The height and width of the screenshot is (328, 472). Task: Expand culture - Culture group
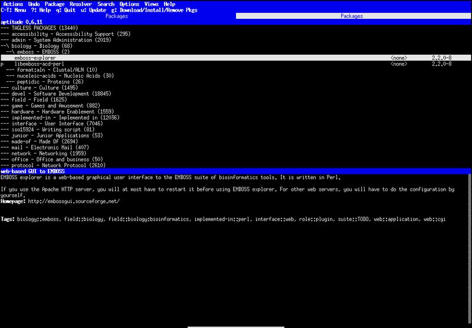(39, 88)
